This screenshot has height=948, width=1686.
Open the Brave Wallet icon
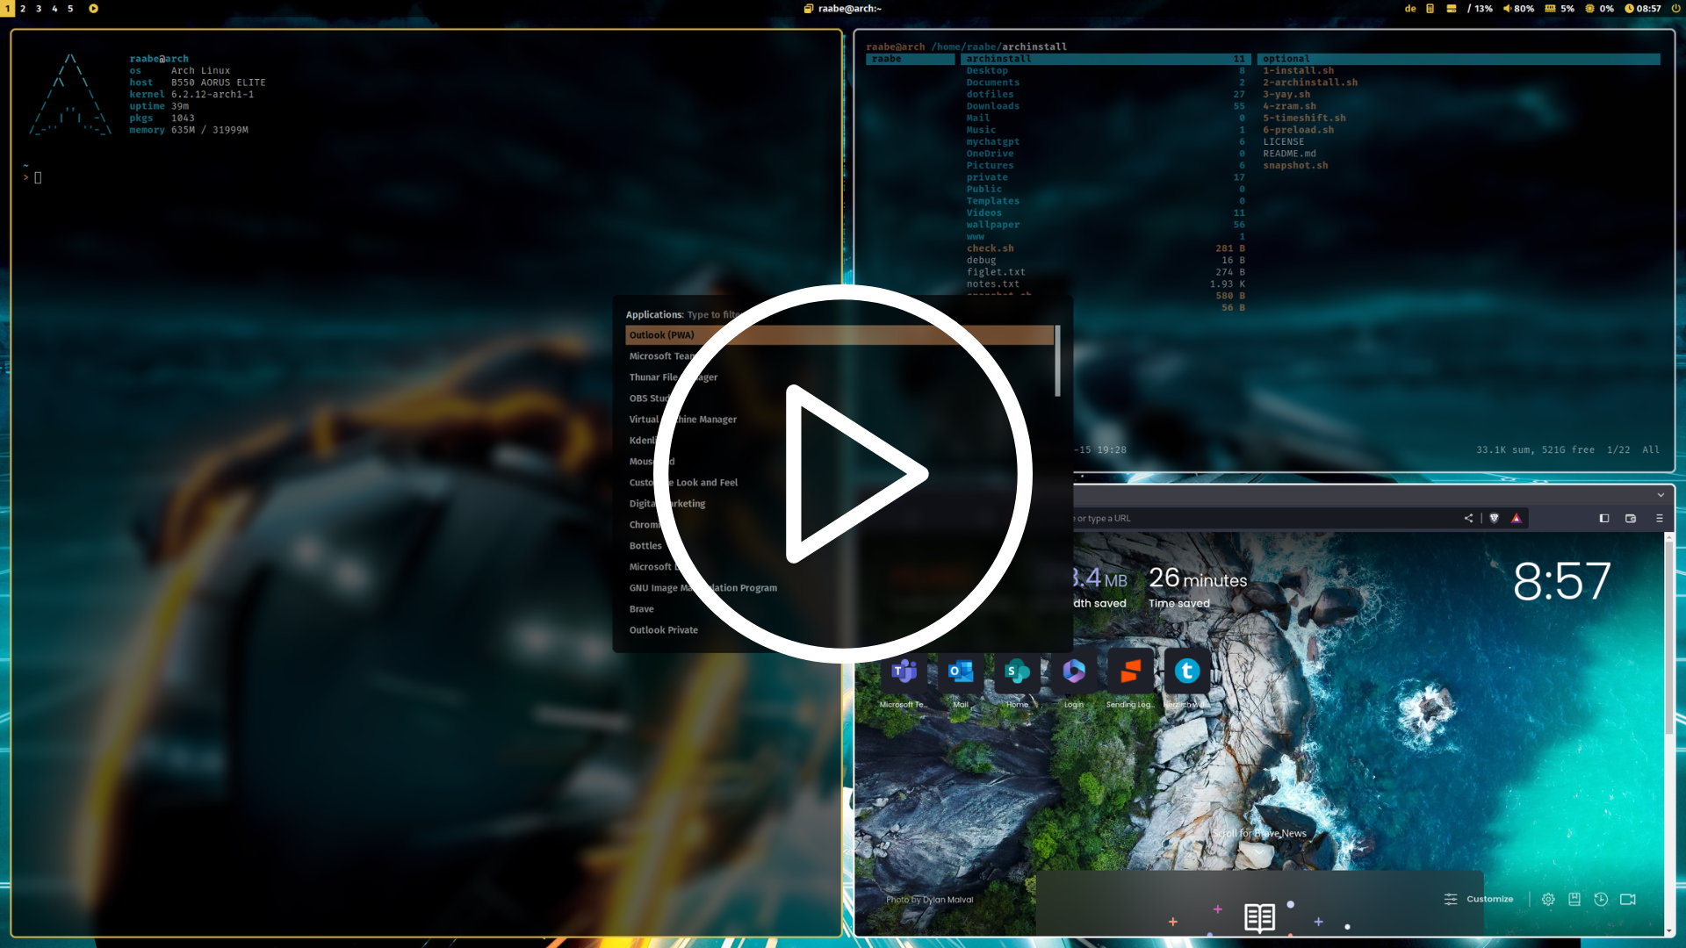(x=1631, y=518)
